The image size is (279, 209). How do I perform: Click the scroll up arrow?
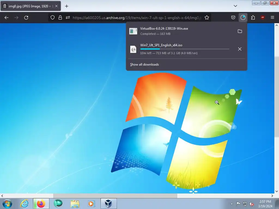[x=277, y=25]
